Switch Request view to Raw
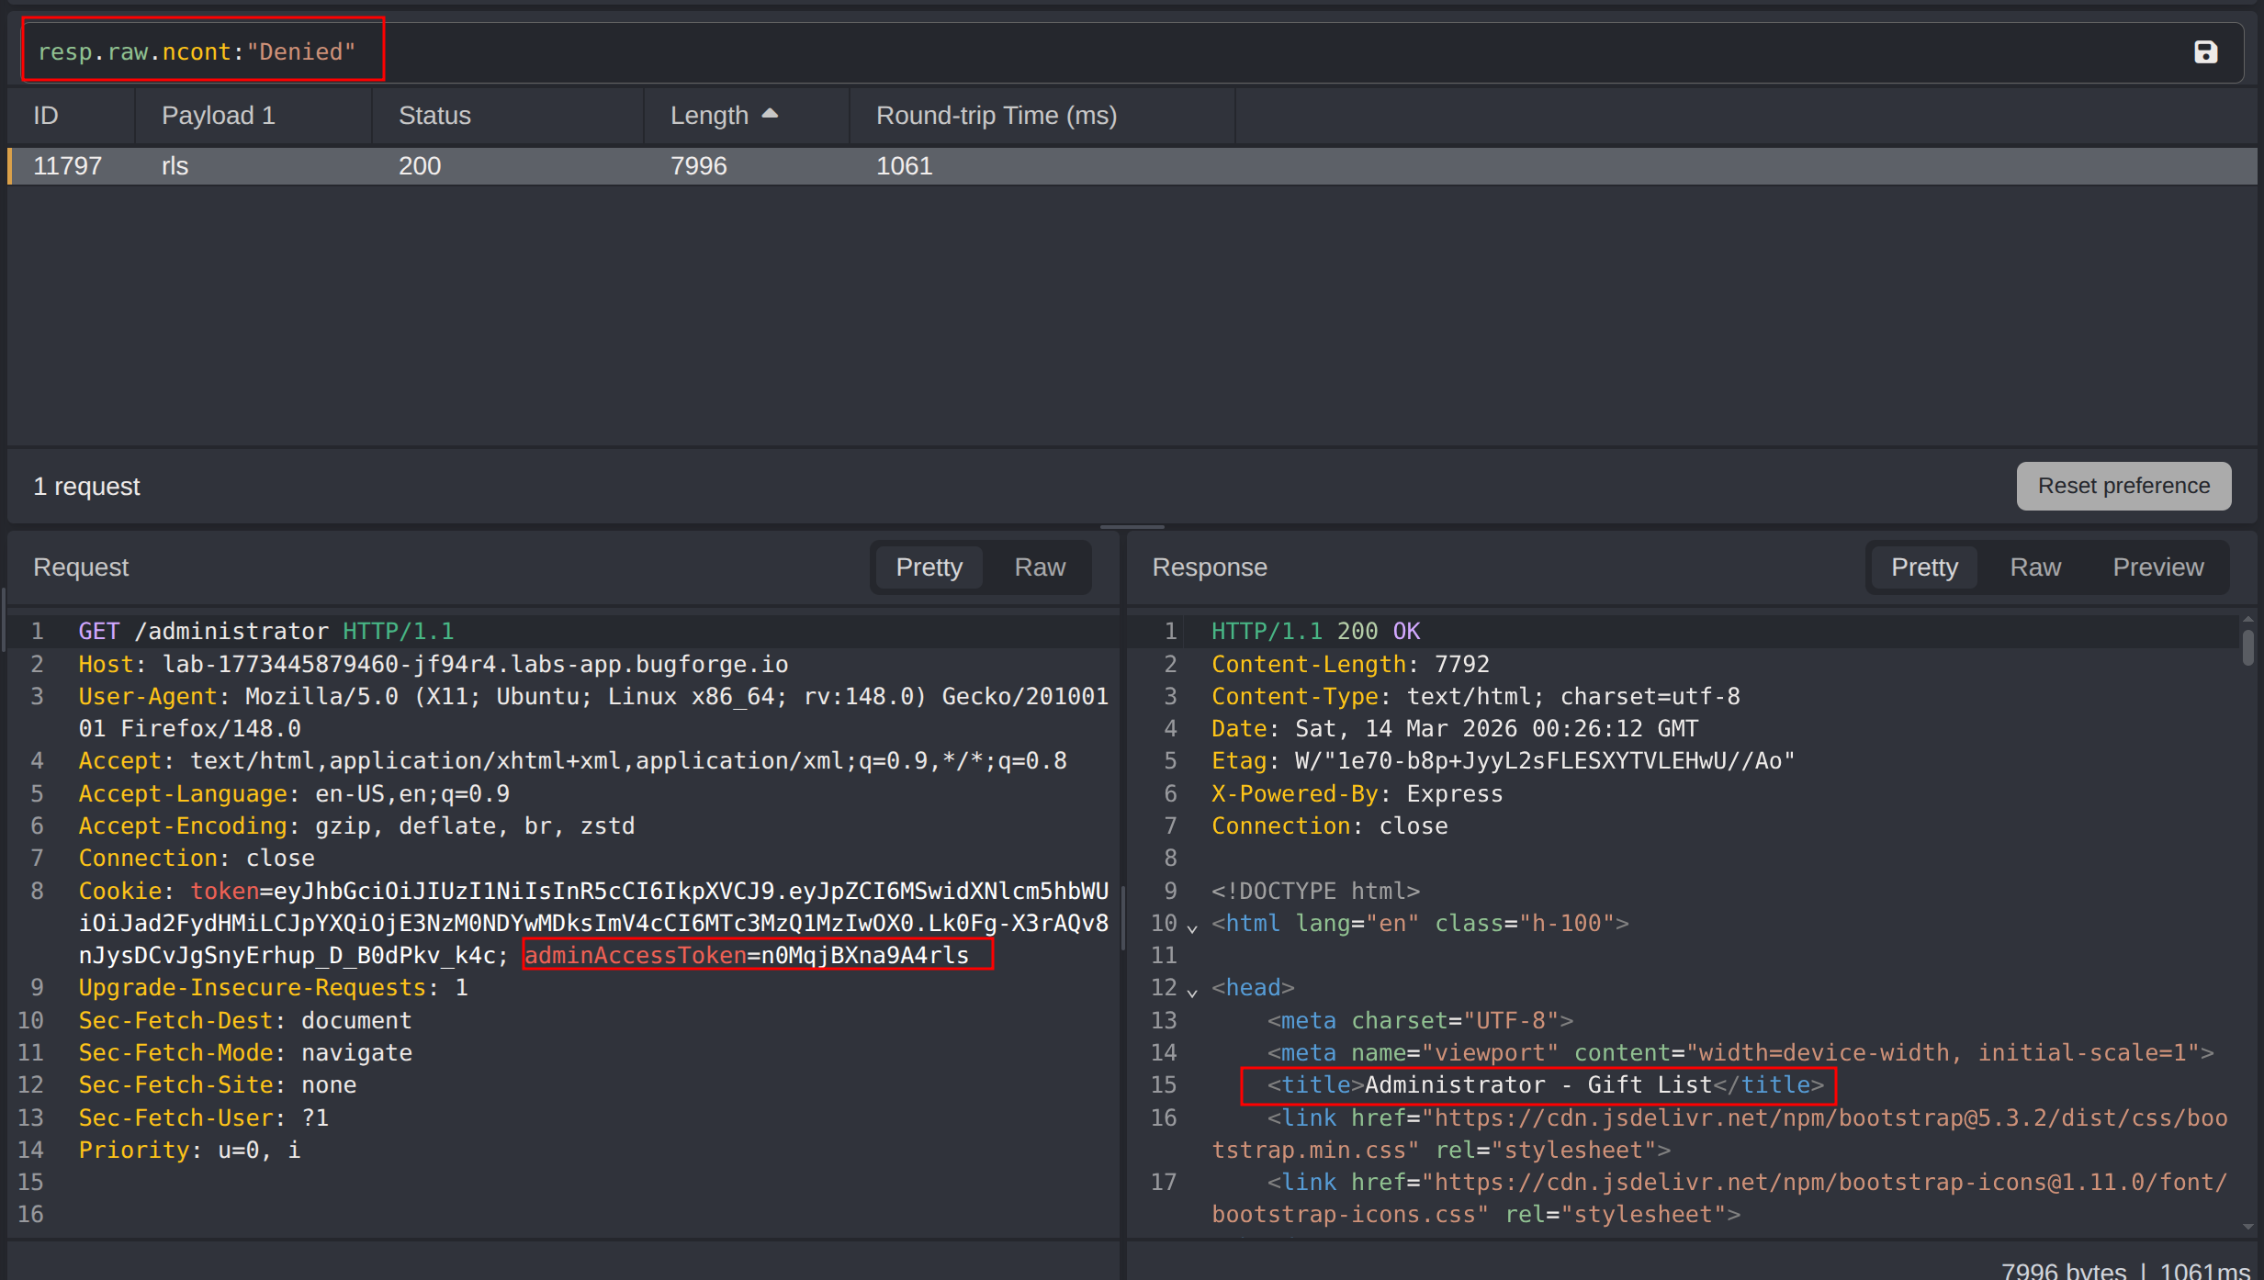 click(1039, 567)
